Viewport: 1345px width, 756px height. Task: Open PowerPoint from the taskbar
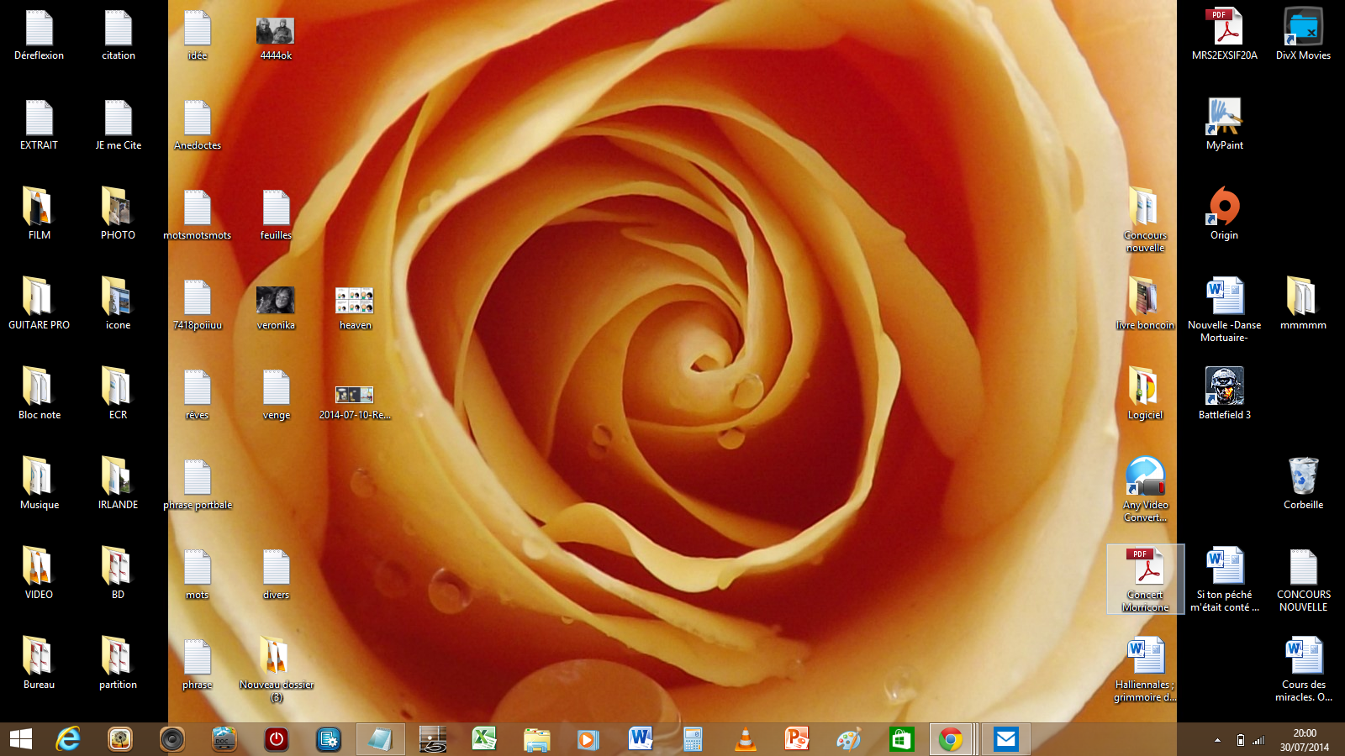click(x=797, y=739)
